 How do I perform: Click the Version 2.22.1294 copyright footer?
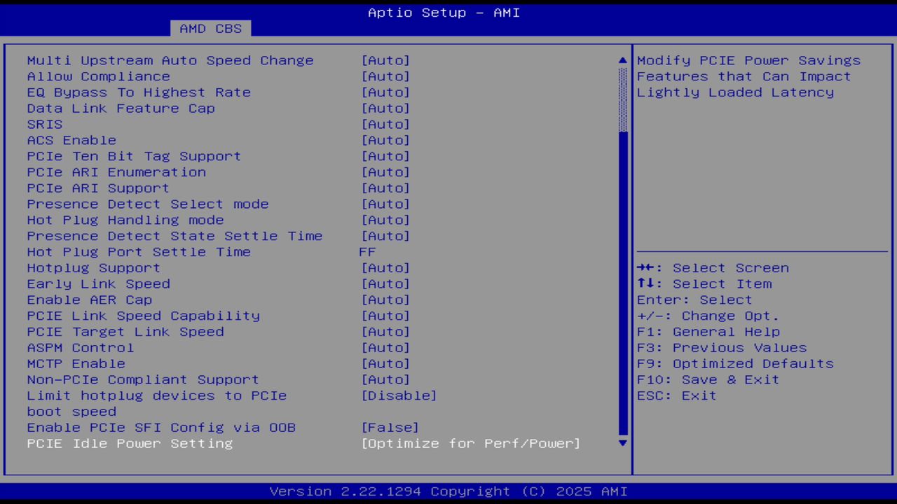[448, 491]
